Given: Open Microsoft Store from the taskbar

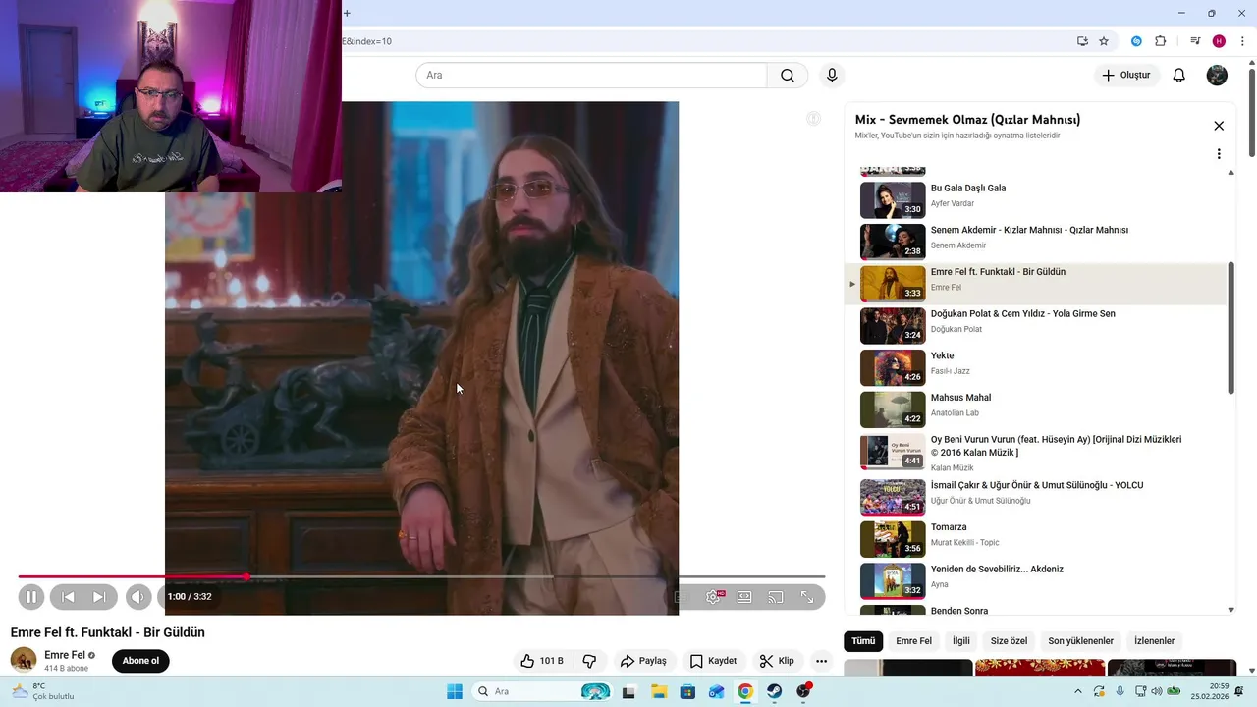Looking at the screenshot, I should point(687,691).
